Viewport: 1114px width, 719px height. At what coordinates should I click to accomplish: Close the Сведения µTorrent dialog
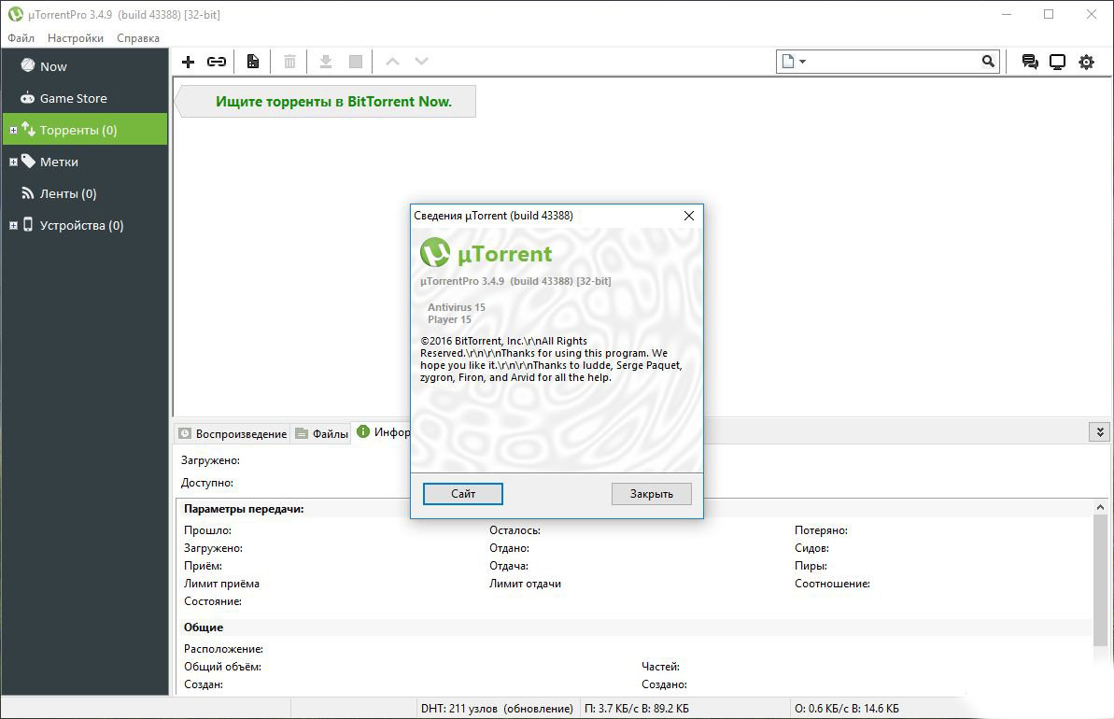(x=688, y=216)
